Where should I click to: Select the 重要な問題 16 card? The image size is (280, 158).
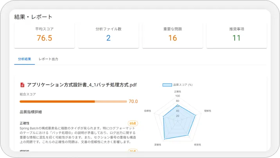tap(172, 36)
